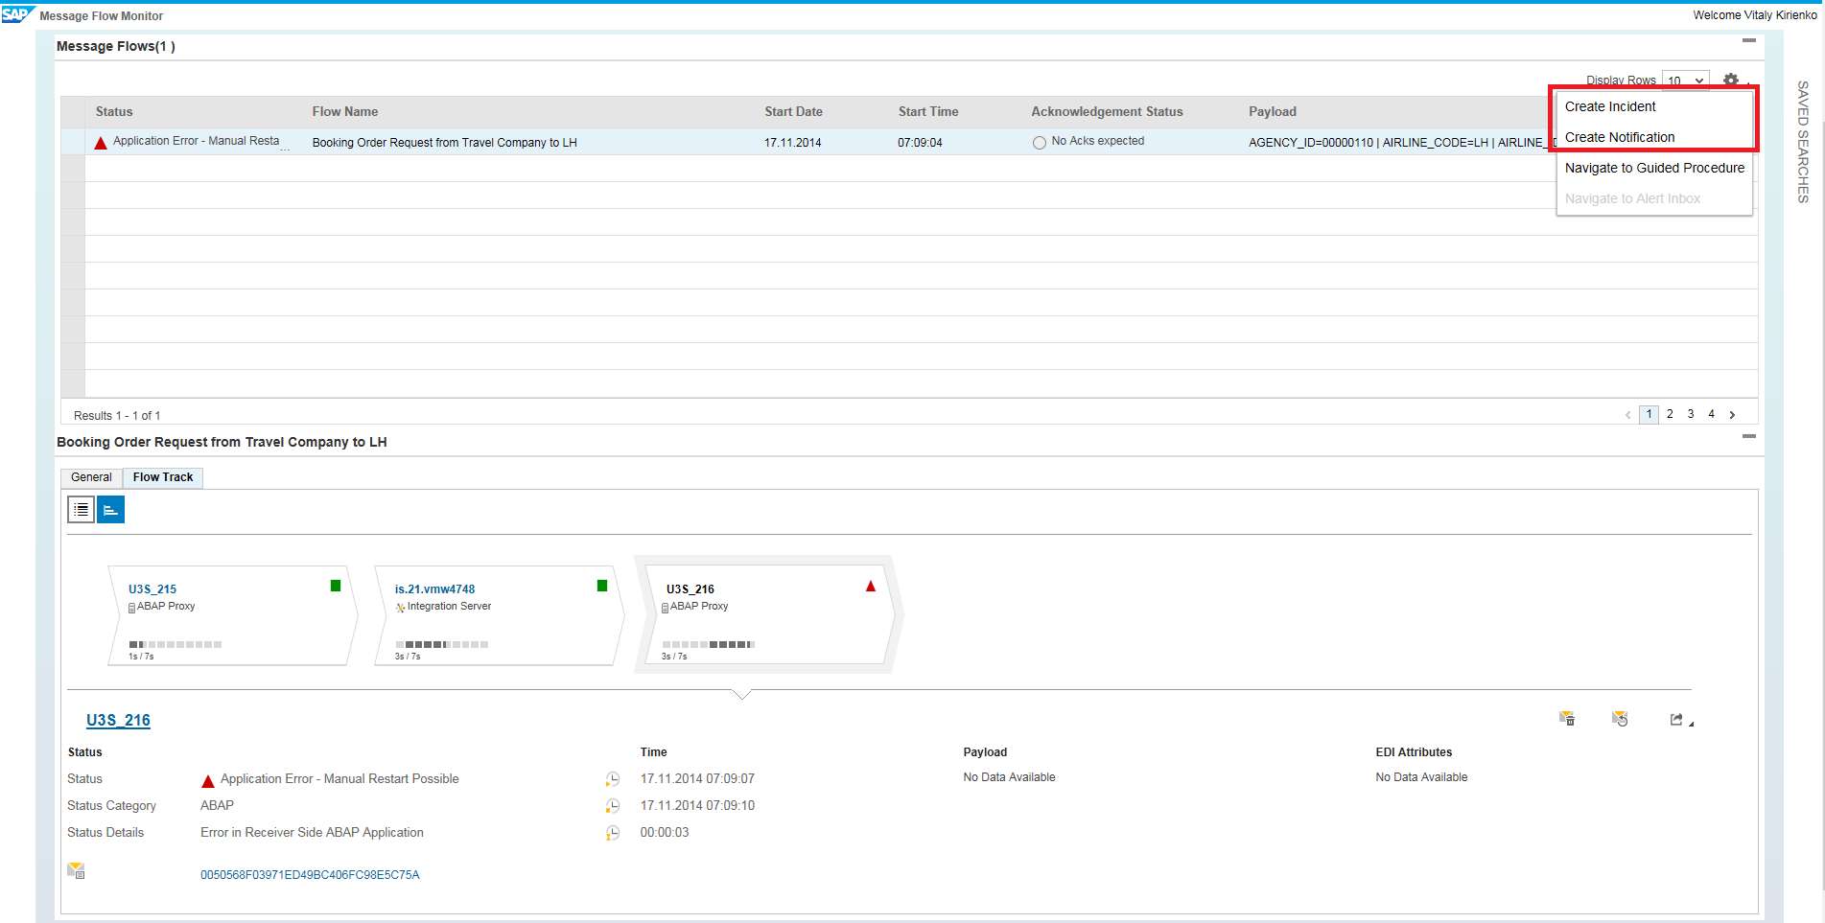Collapse the Booking Order Request details panel
1825x923 pixels.
pyautogui.click(x=1749, y=436)
